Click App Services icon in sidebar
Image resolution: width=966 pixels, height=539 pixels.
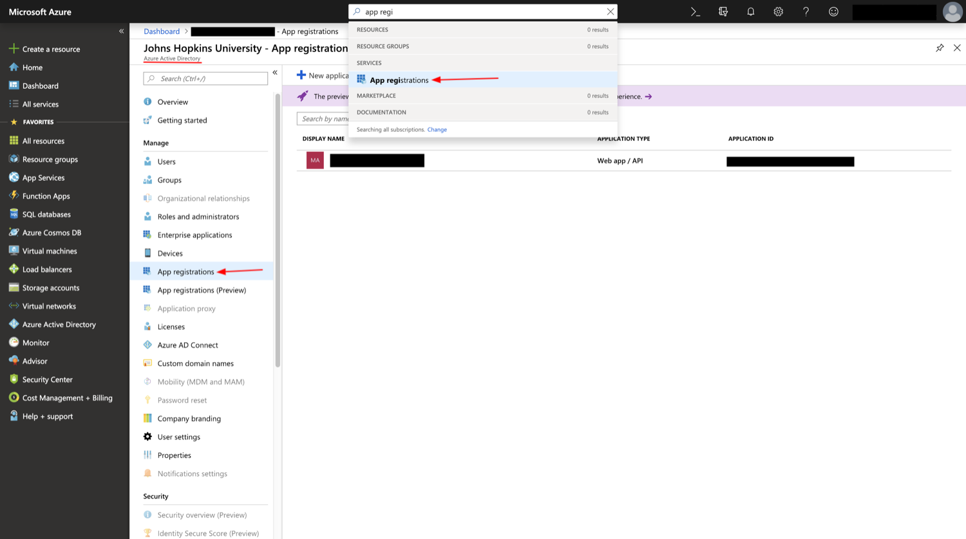tap(14, 178)
